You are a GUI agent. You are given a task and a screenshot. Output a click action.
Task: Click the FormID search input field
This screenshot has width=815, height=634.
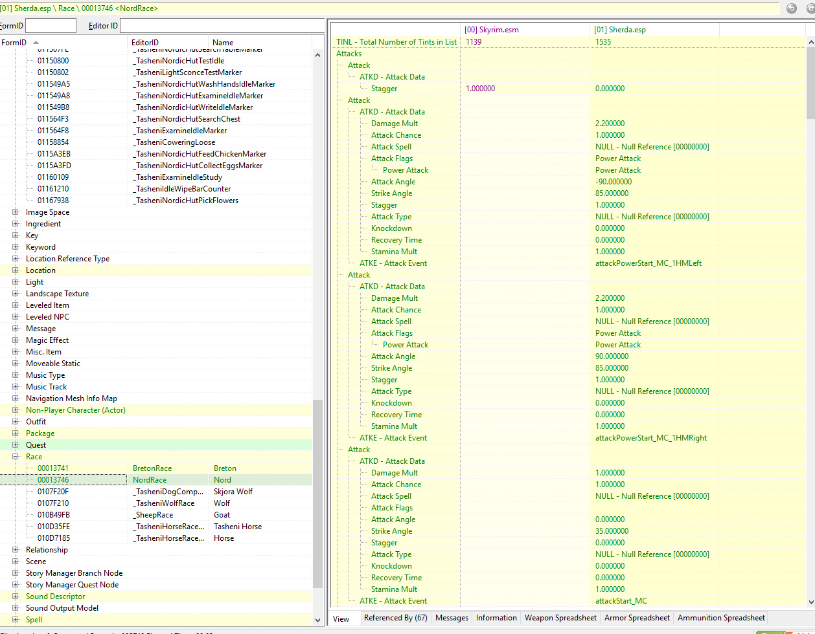(51, 26)
